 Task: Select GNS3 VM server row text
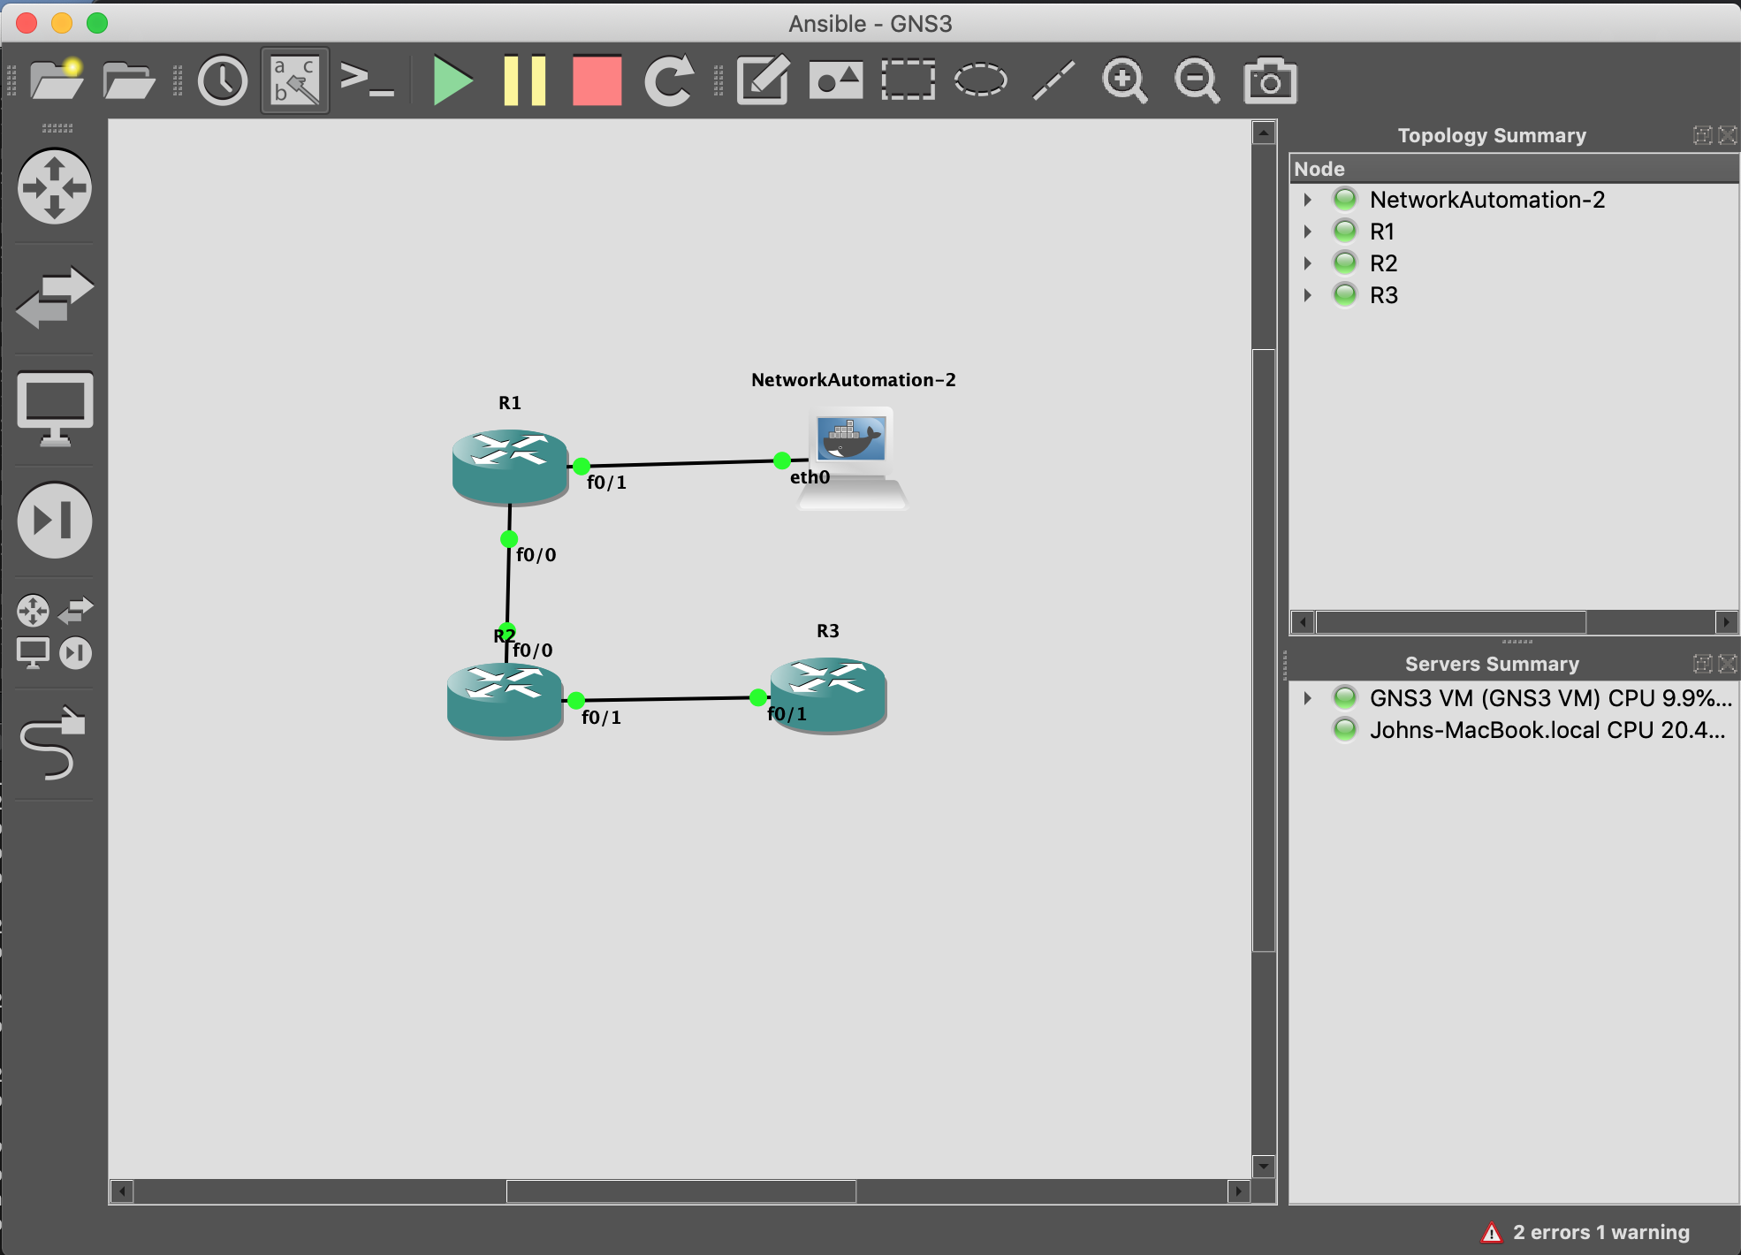pyautogui.click(x=1550, y=698)
